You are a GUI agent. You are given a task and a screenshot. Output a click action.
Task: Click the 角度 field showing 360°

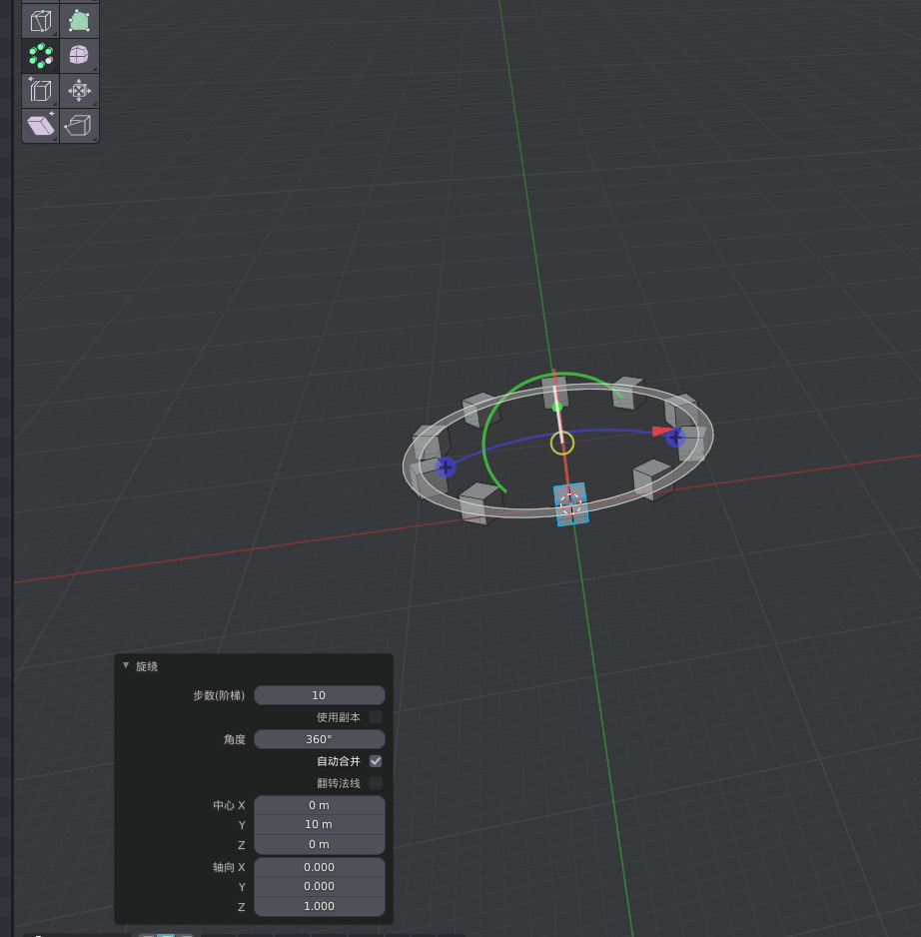[x=319, y=739]
